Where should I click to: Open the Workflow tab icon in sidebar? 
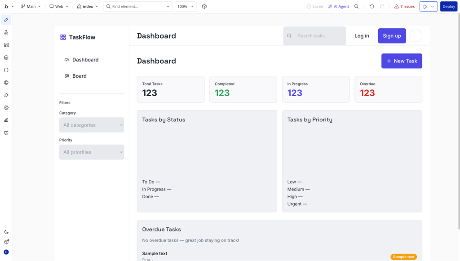click(6, 32)
